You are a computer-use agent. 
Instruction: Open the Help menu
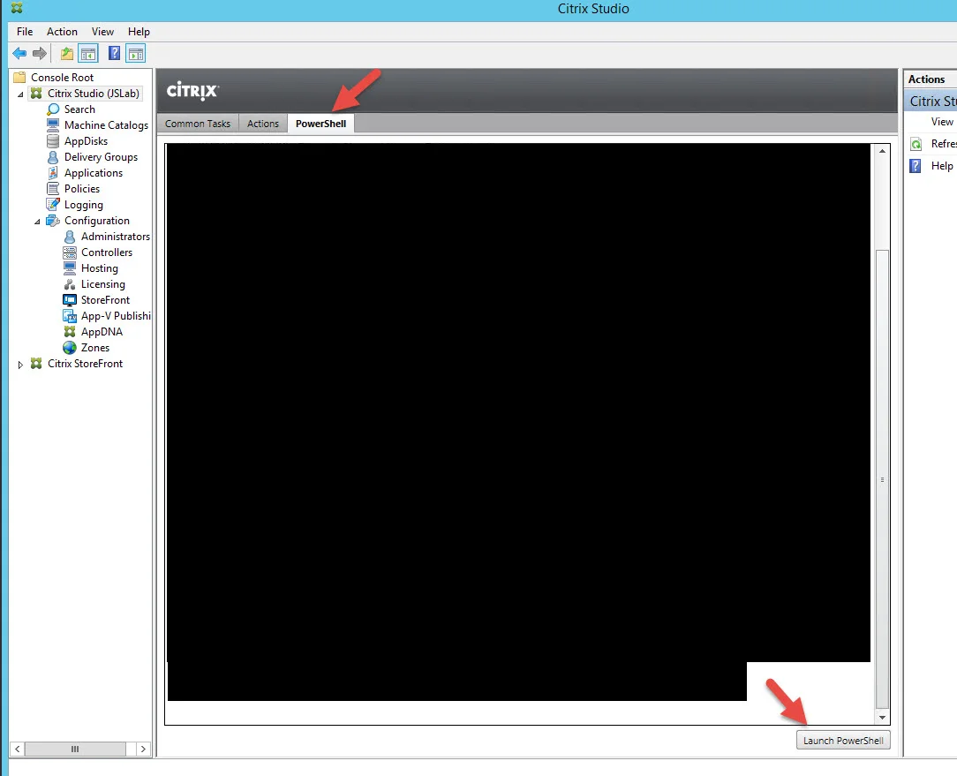pos(139,32)
